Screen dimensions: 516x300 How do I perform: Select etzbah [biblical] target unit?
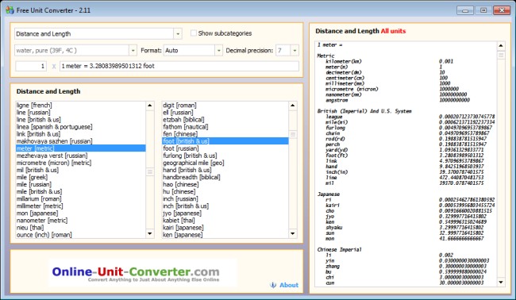pyautogui.click(x=225, y=120)
